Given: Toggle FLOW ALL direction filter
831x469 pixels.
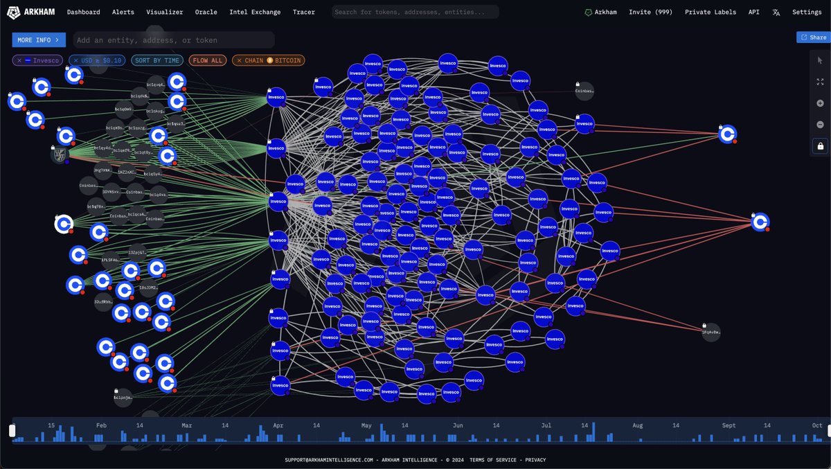Looking at the screenshot, I should pos(208,61).
